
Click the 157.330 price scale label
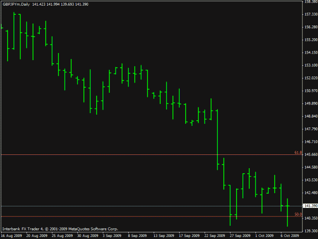(311, 14)
